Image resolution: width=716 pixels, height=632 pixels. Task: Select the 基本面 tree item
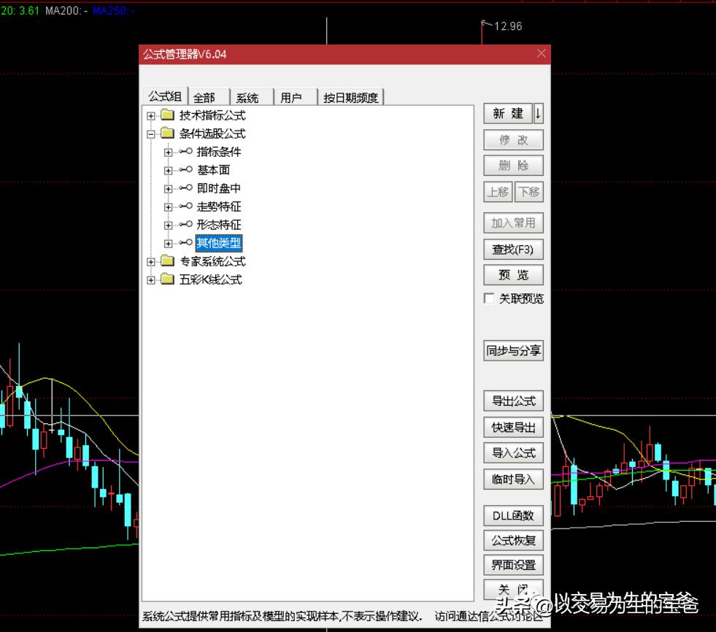[x=213, y=170]
